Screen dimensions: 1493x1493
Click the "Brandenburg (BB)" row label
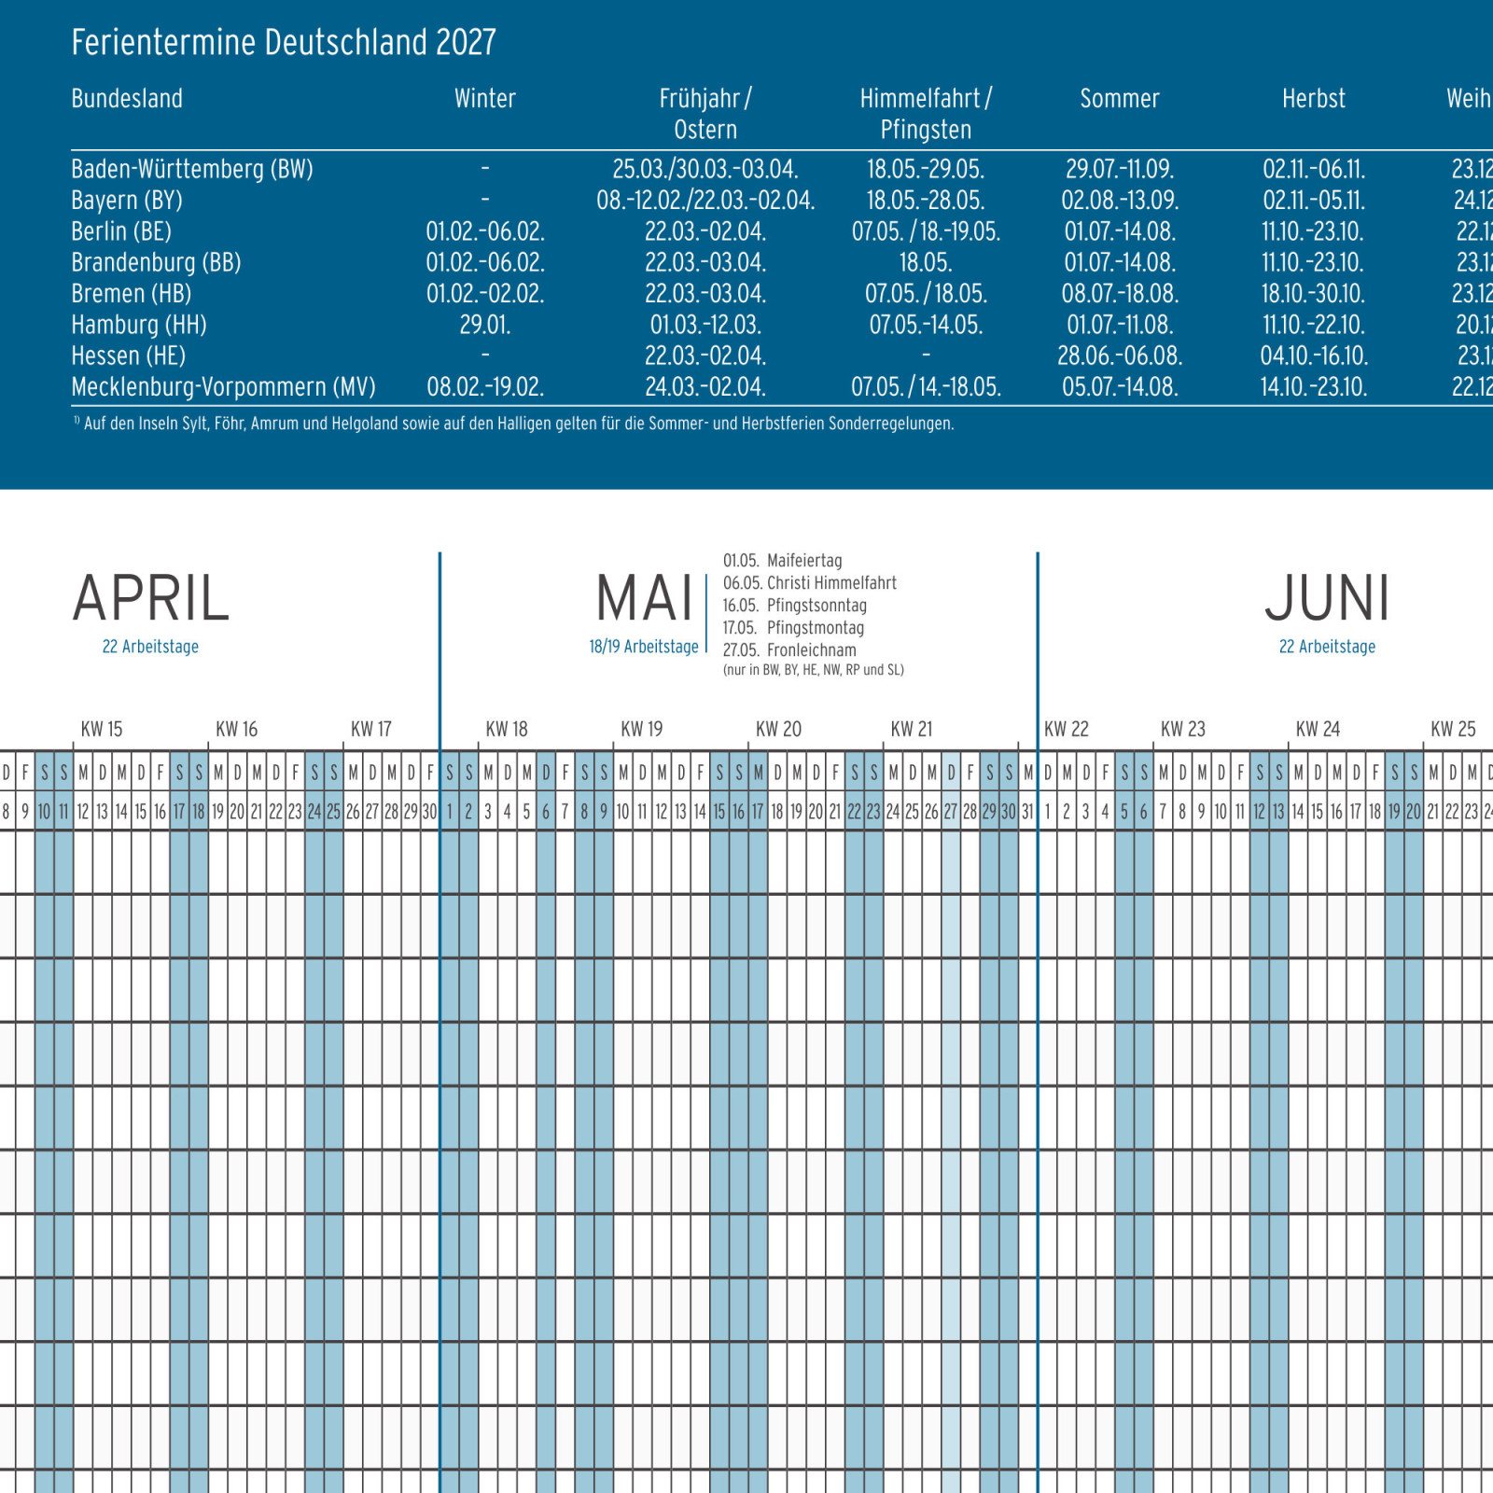click(156, 263)
